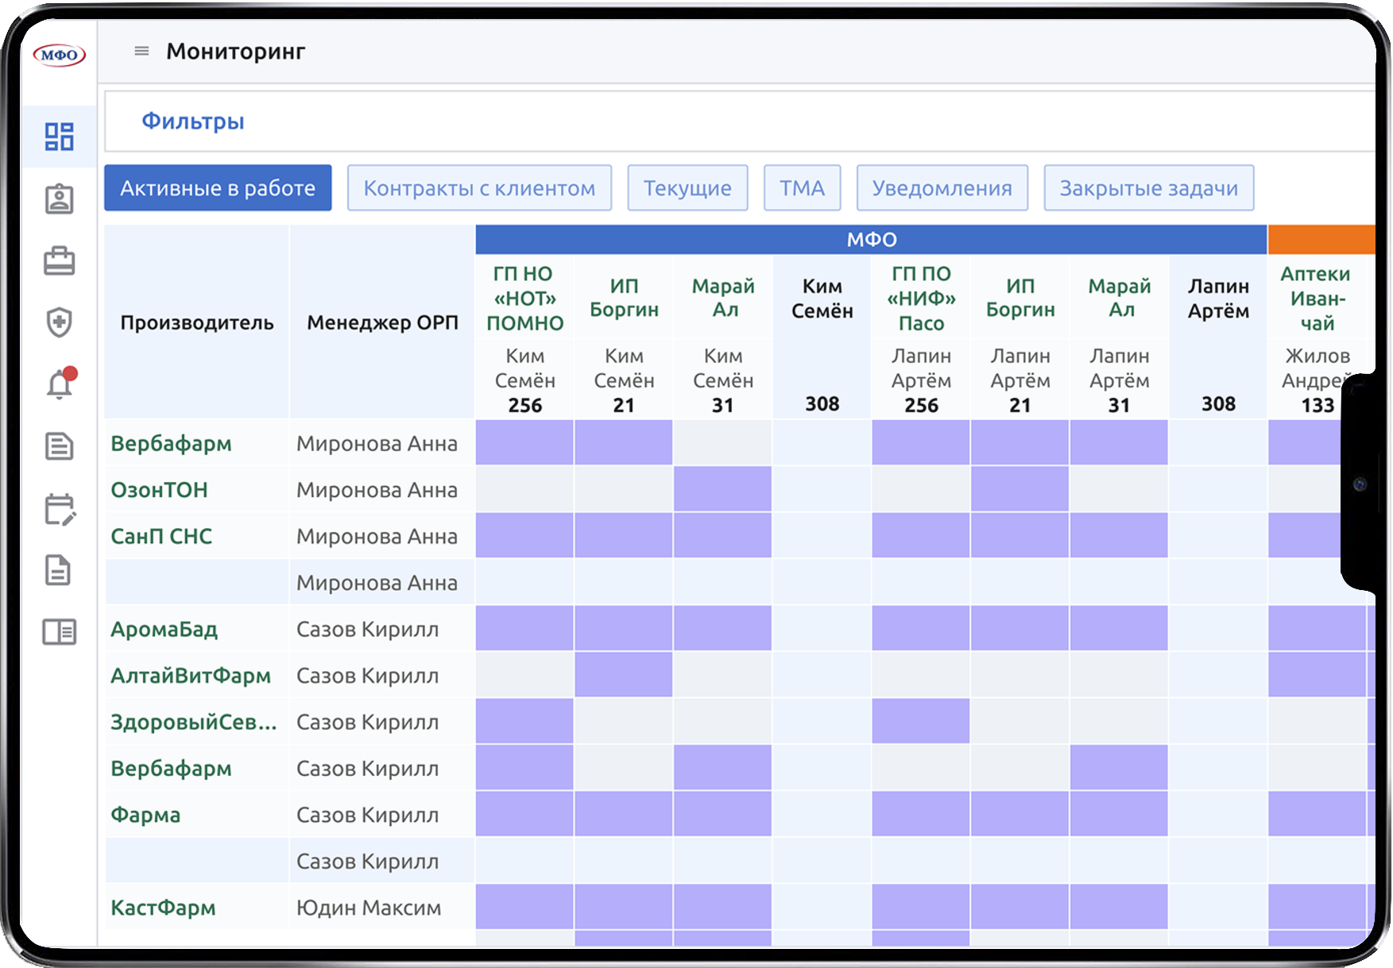Viewport: 1393px width, 968px height.
Task: Open the ОзонТОН manufacturer link
Action: [x=159, y=490]
